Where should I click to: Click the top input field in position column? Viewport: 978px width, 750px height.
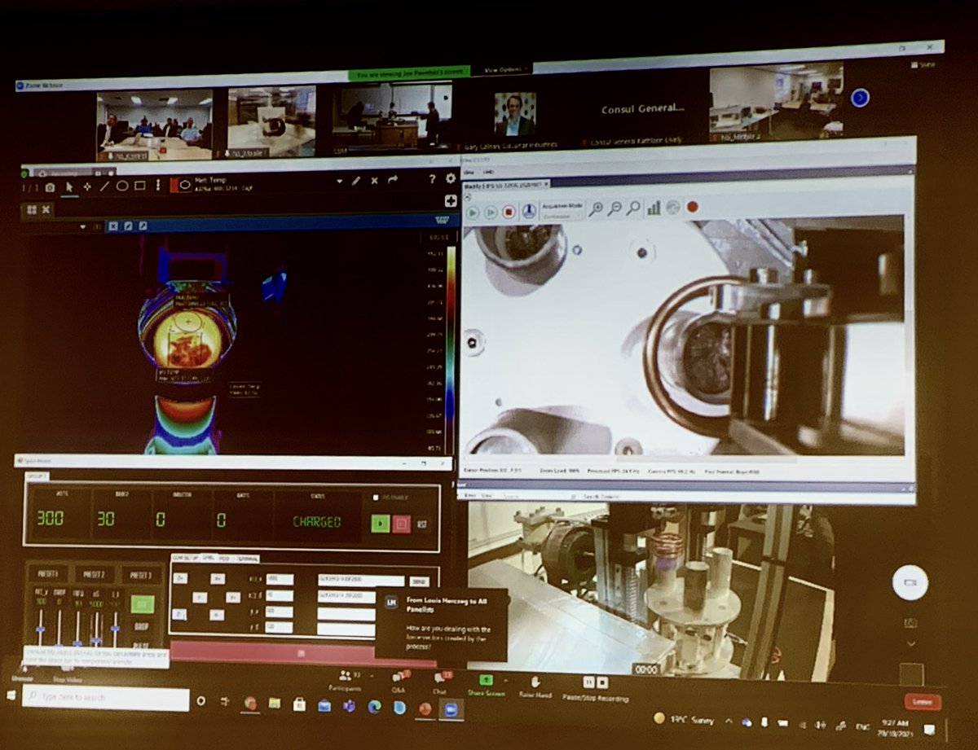(279, 579)
